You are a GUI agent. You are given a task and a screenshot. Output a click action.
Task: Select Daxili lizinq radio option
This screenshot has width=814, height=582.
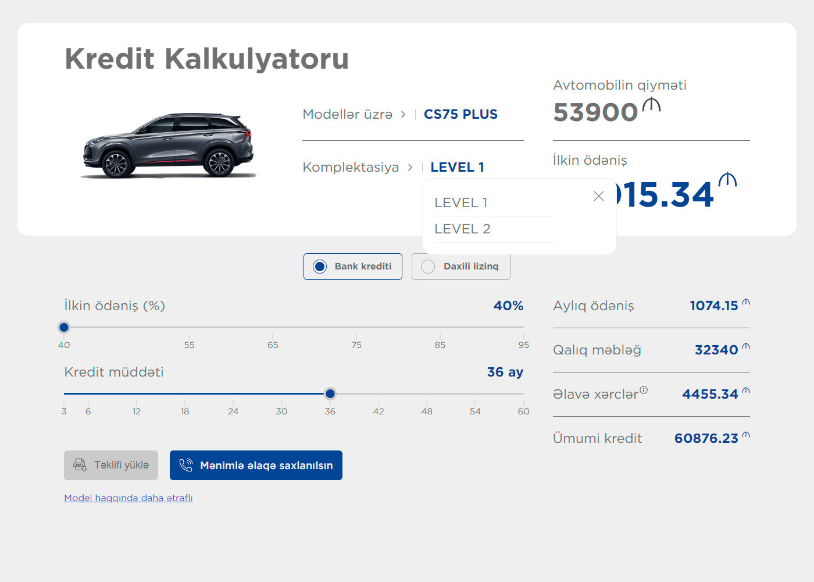428,267
